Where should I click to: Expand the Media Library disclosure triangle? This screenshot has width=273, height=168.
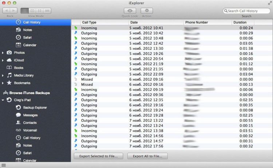click(x=3, y=76)
